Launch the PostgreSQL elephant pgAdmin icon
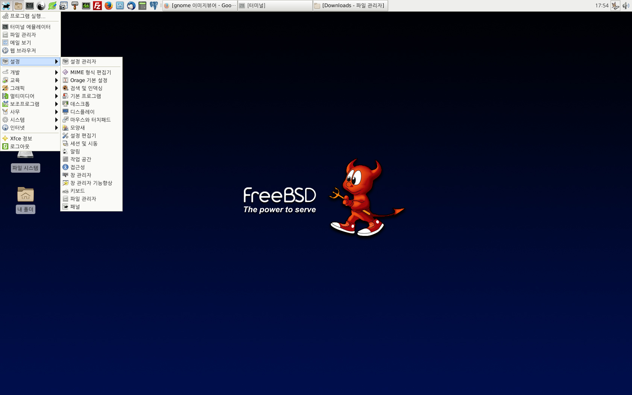 click(x=154, y=6)
